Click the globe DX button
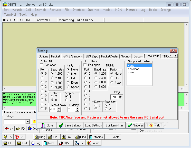The width and height of the screenshot is (191, 148). point(32,129)
